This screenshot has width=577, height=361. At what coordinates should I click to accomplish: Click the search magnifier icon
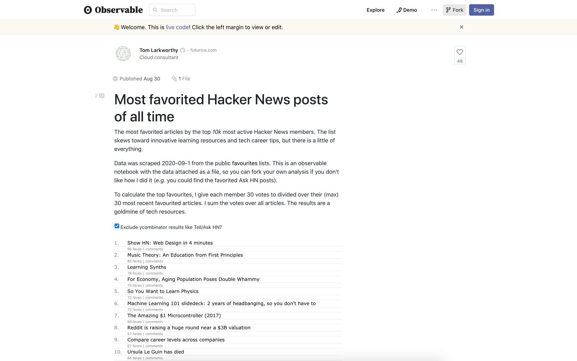coord(155,10)
